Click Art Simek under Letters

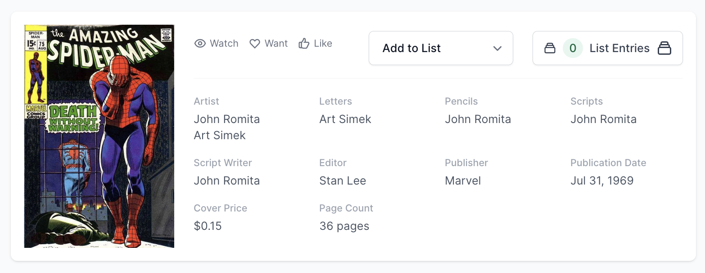point(345,119)
